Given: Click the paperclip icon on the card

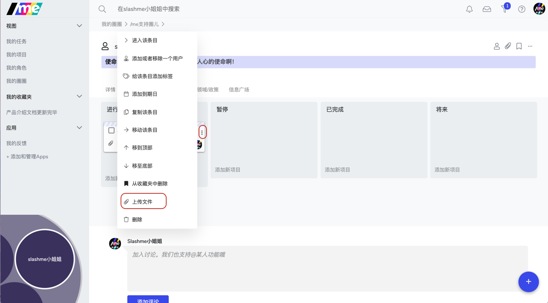Looking at the screenshot, I should pyautogui.click(x=111, y=143).
